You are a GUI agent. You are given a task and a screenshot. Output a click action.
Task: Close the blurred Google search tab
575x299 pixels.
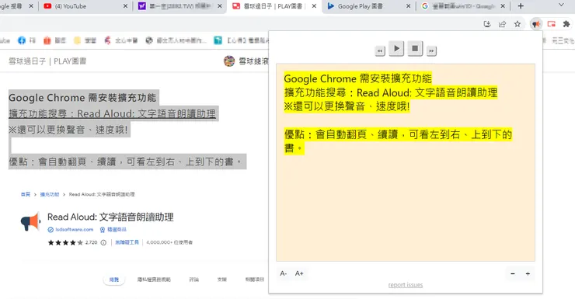pos(503,6)
